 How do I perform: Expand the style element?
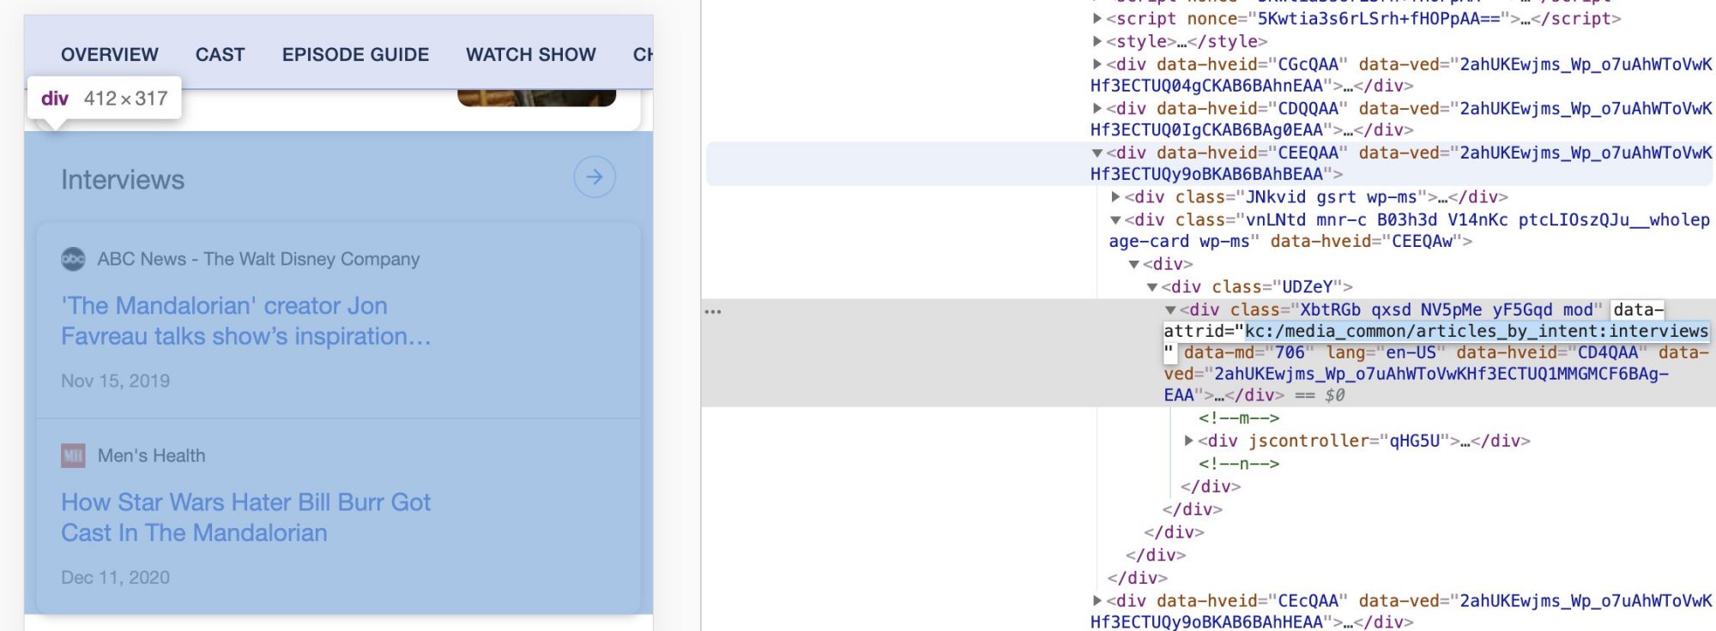pos(1097,40)
